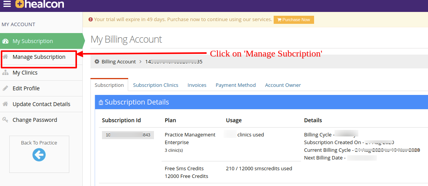The image size is (428, 186).
Task: Click the Edit Profile pencil icon
Action: (x=5, y=88)
